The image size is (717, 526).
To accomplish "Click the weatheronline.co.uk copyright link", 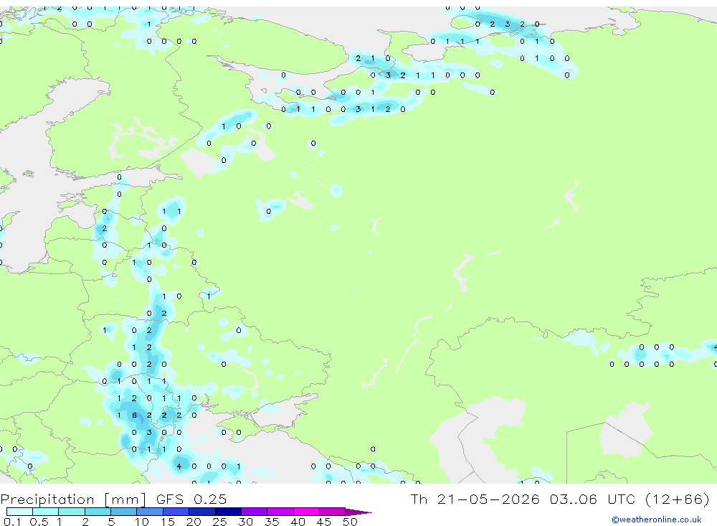I will 657,520.
